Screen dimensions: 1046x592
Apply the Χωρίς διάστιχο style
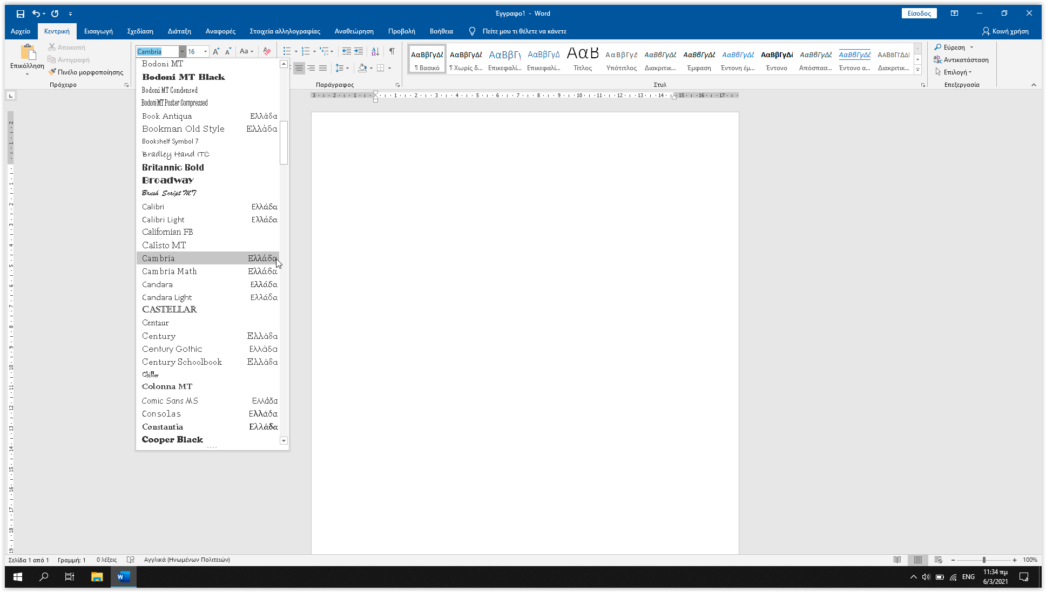(x=466, y=58)
